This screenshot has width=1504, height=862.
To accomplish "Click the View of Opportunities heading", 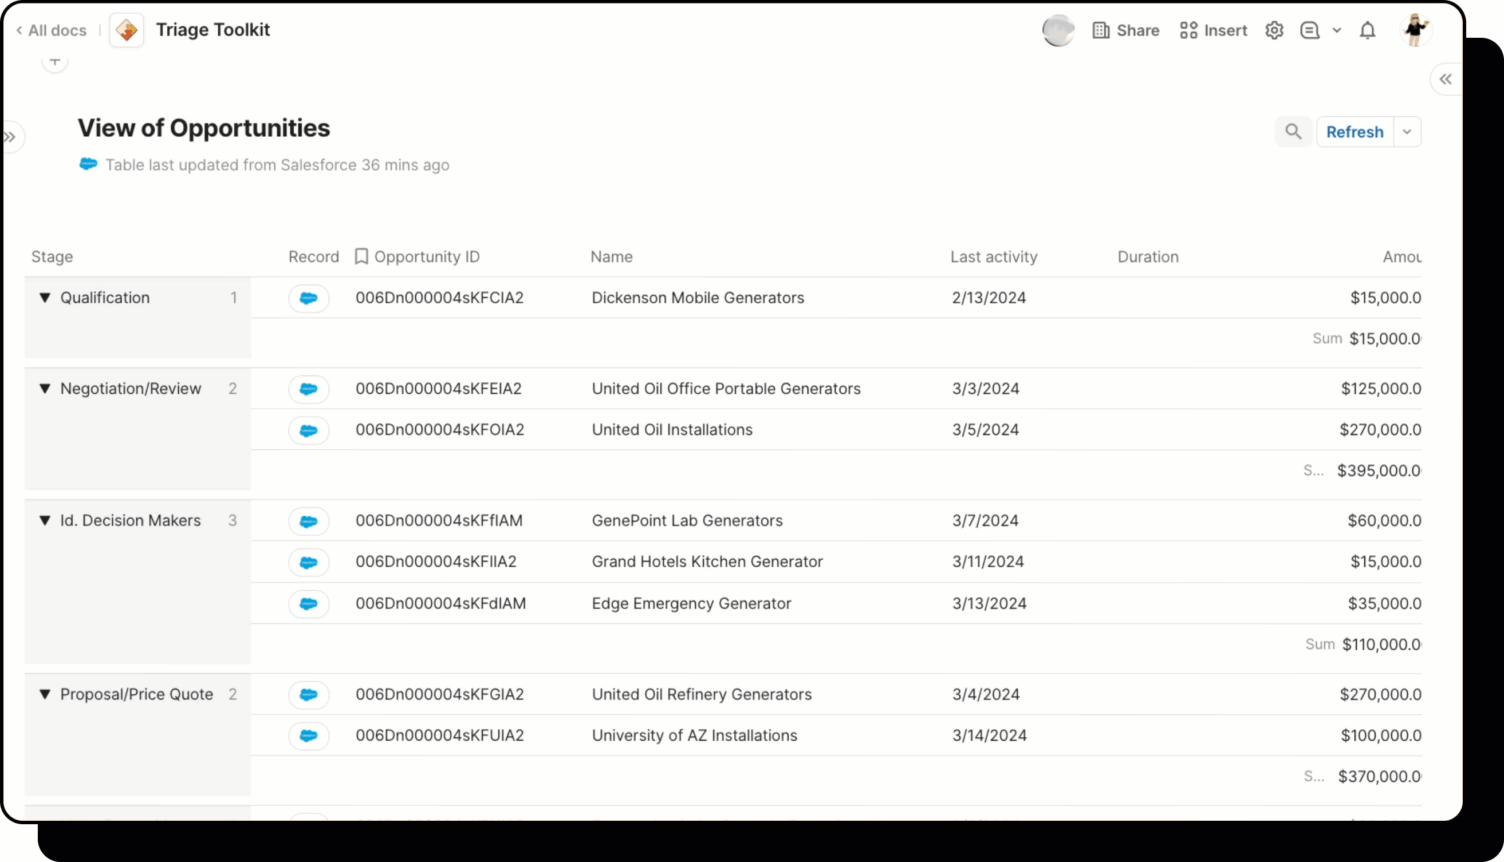I will (204, 128).
